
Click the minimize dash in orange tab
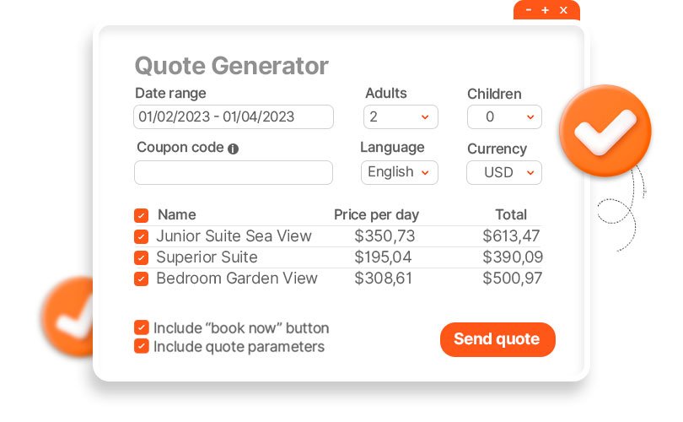[x=528, y=10]
